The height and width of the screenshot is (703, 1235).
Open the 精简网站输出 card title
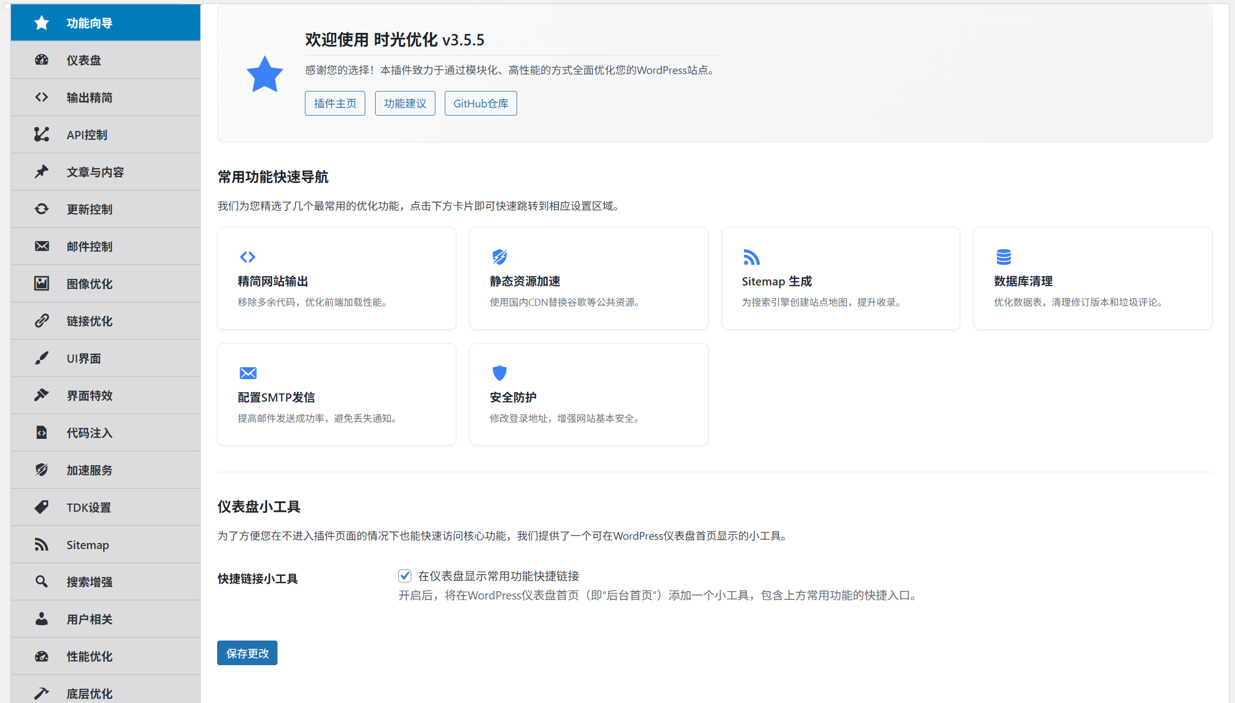tap(273, 282)
